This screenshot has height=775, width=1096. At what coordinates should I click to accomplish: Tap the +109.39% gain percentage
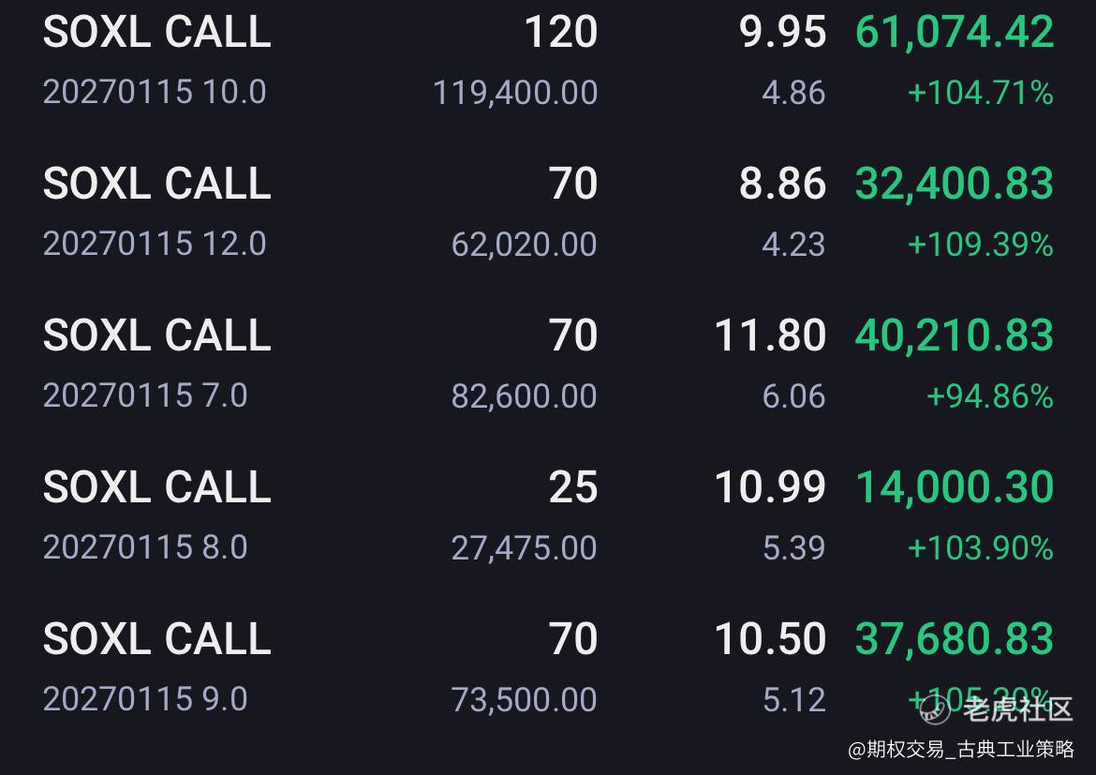point(980,244)
